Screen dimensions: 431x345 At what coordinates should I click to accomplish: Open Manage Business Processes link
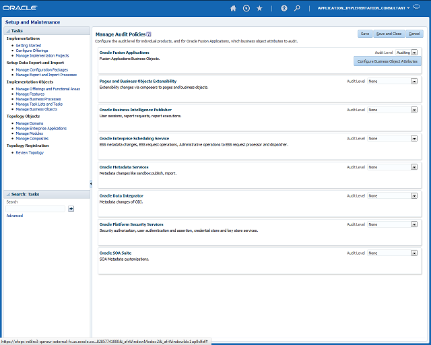click(x=38, y=99)
